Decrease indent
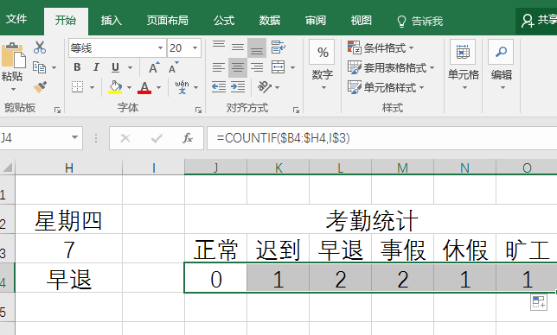 coord(219,87)
